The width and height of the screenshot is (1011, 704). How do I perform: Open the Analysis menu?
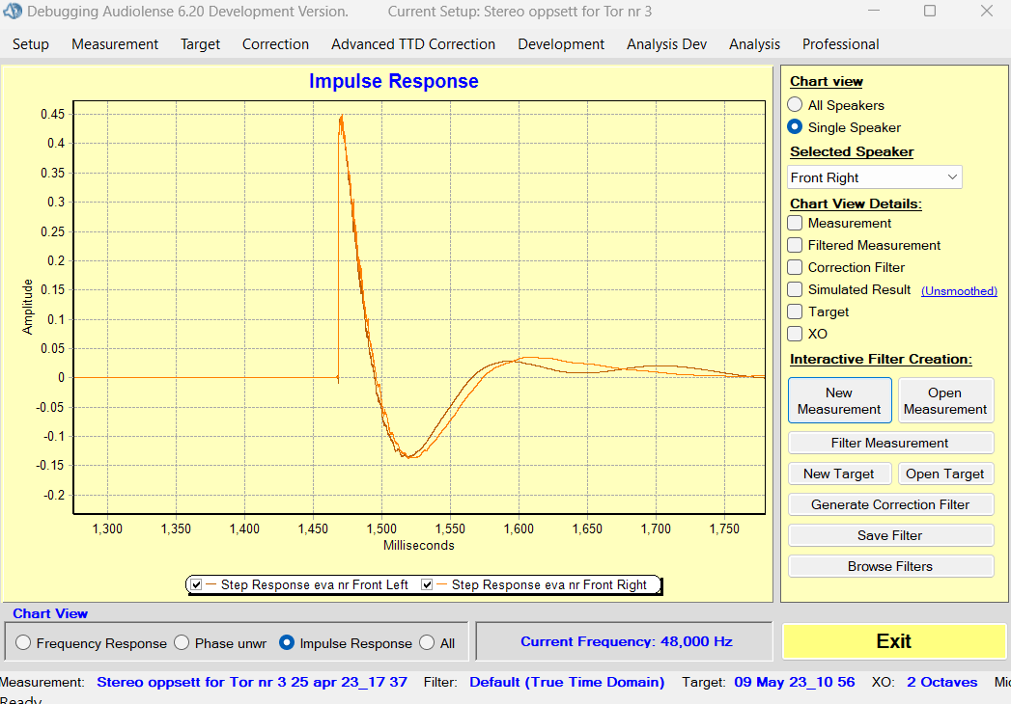coord(754,44)
